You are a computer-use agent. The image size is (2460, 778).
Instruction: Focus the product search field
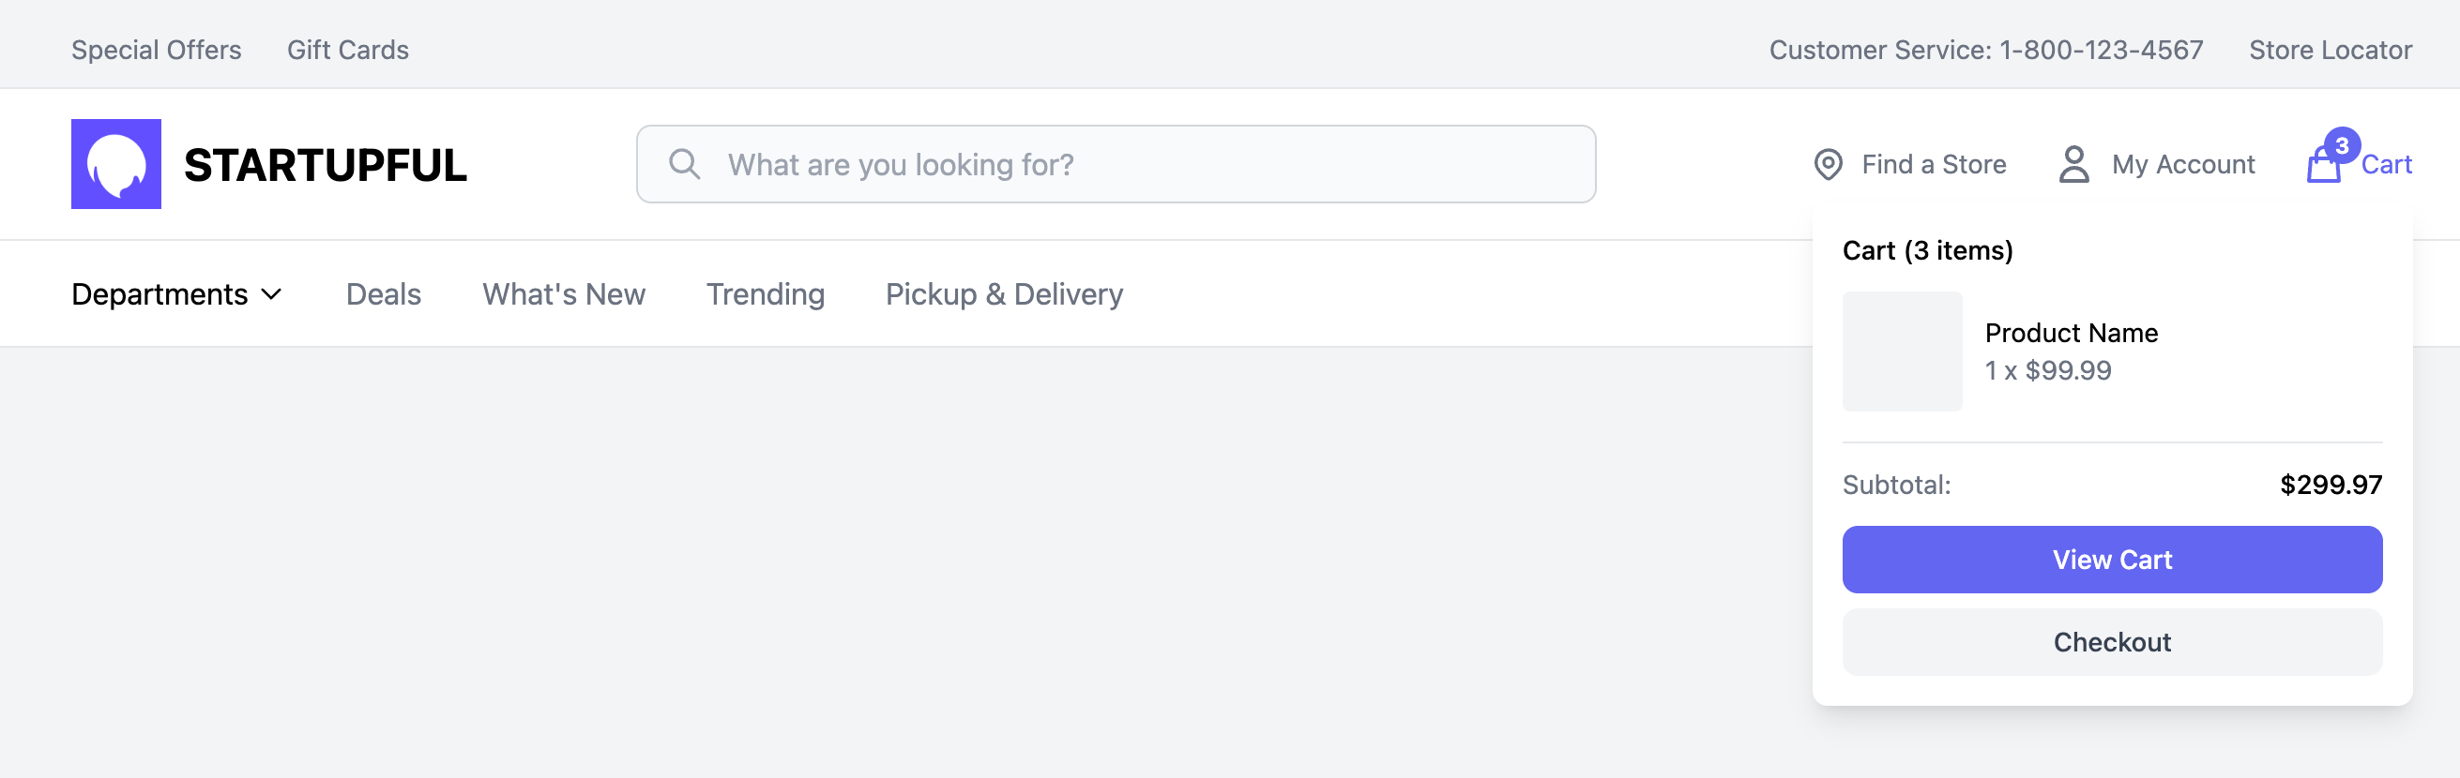(1116, 164)
